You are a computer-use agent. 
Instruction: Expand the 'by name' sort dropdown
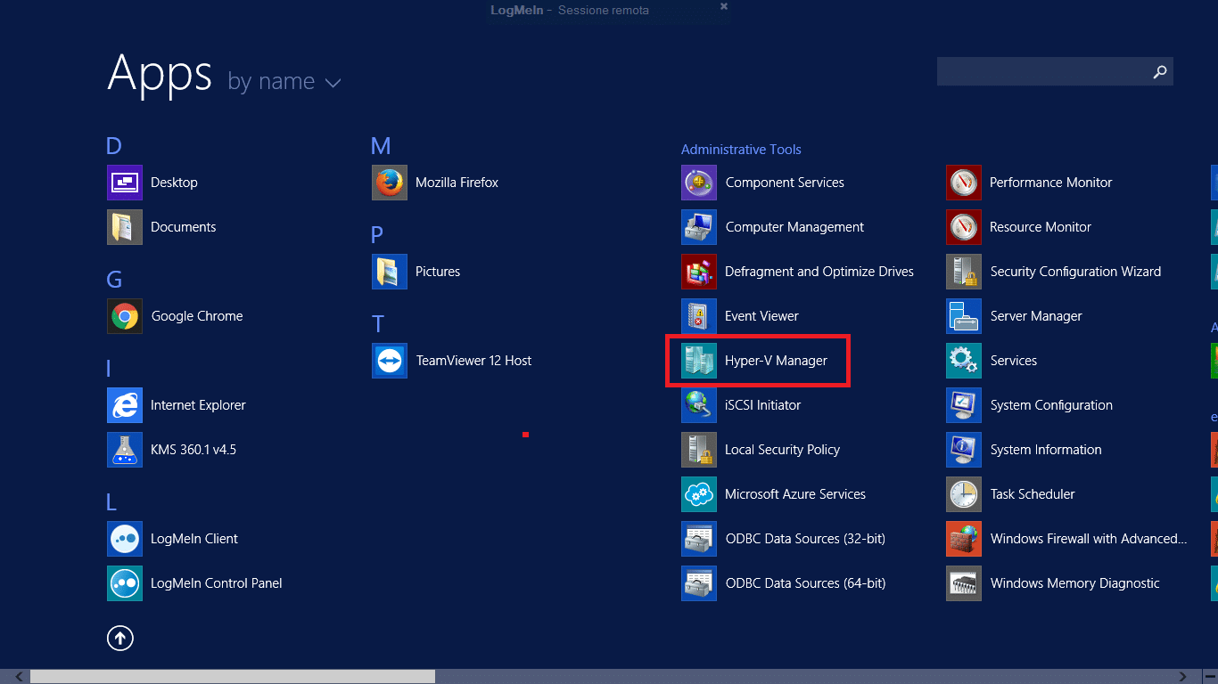click(x=333, y=83)
